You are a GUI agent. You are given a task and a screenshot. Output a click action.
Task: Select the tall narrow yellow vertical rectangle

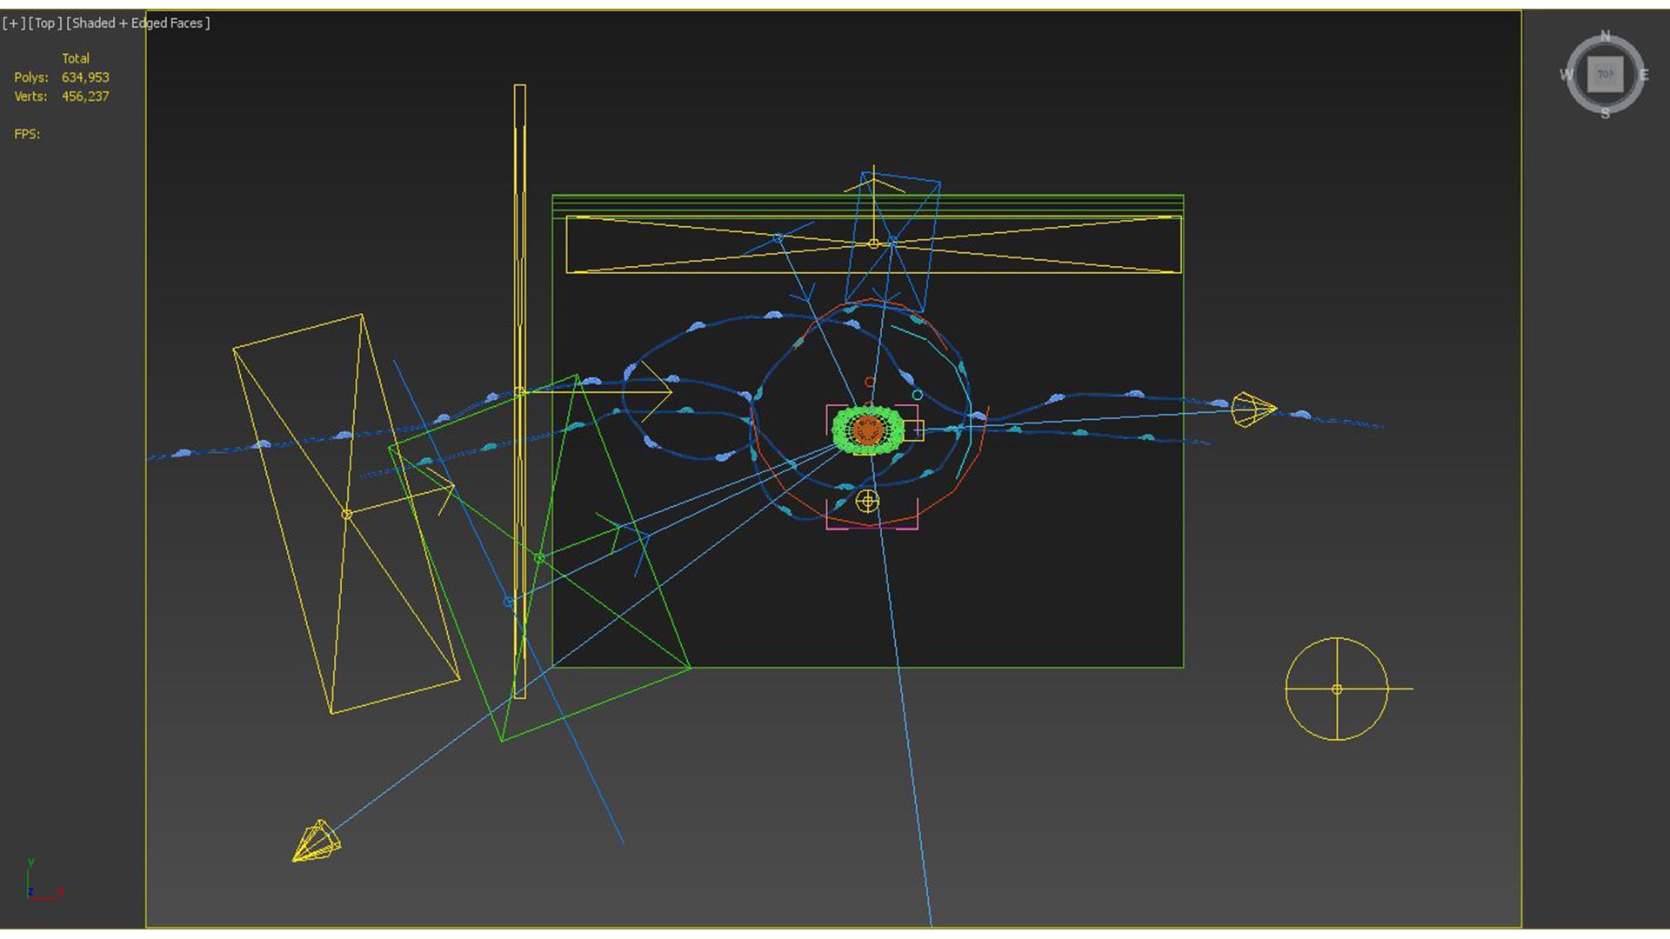(519, 261)
